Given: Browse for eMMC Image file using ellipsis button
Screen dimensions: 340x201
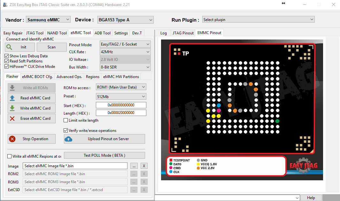Looking at the screenshot, I should (134, 166).
